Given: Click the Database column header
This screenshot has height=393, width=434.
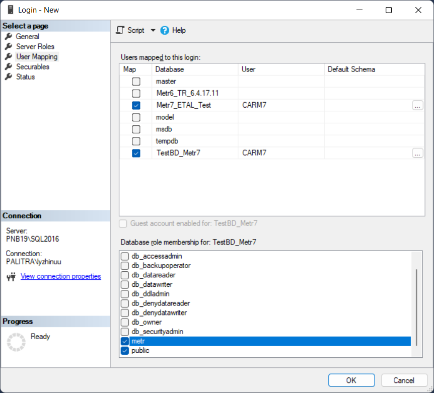Looking at the screenshot, I should click(x=195, y=69).
